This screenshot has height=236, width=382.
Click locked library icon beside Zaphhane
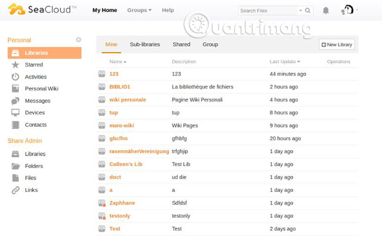point(102,203)
